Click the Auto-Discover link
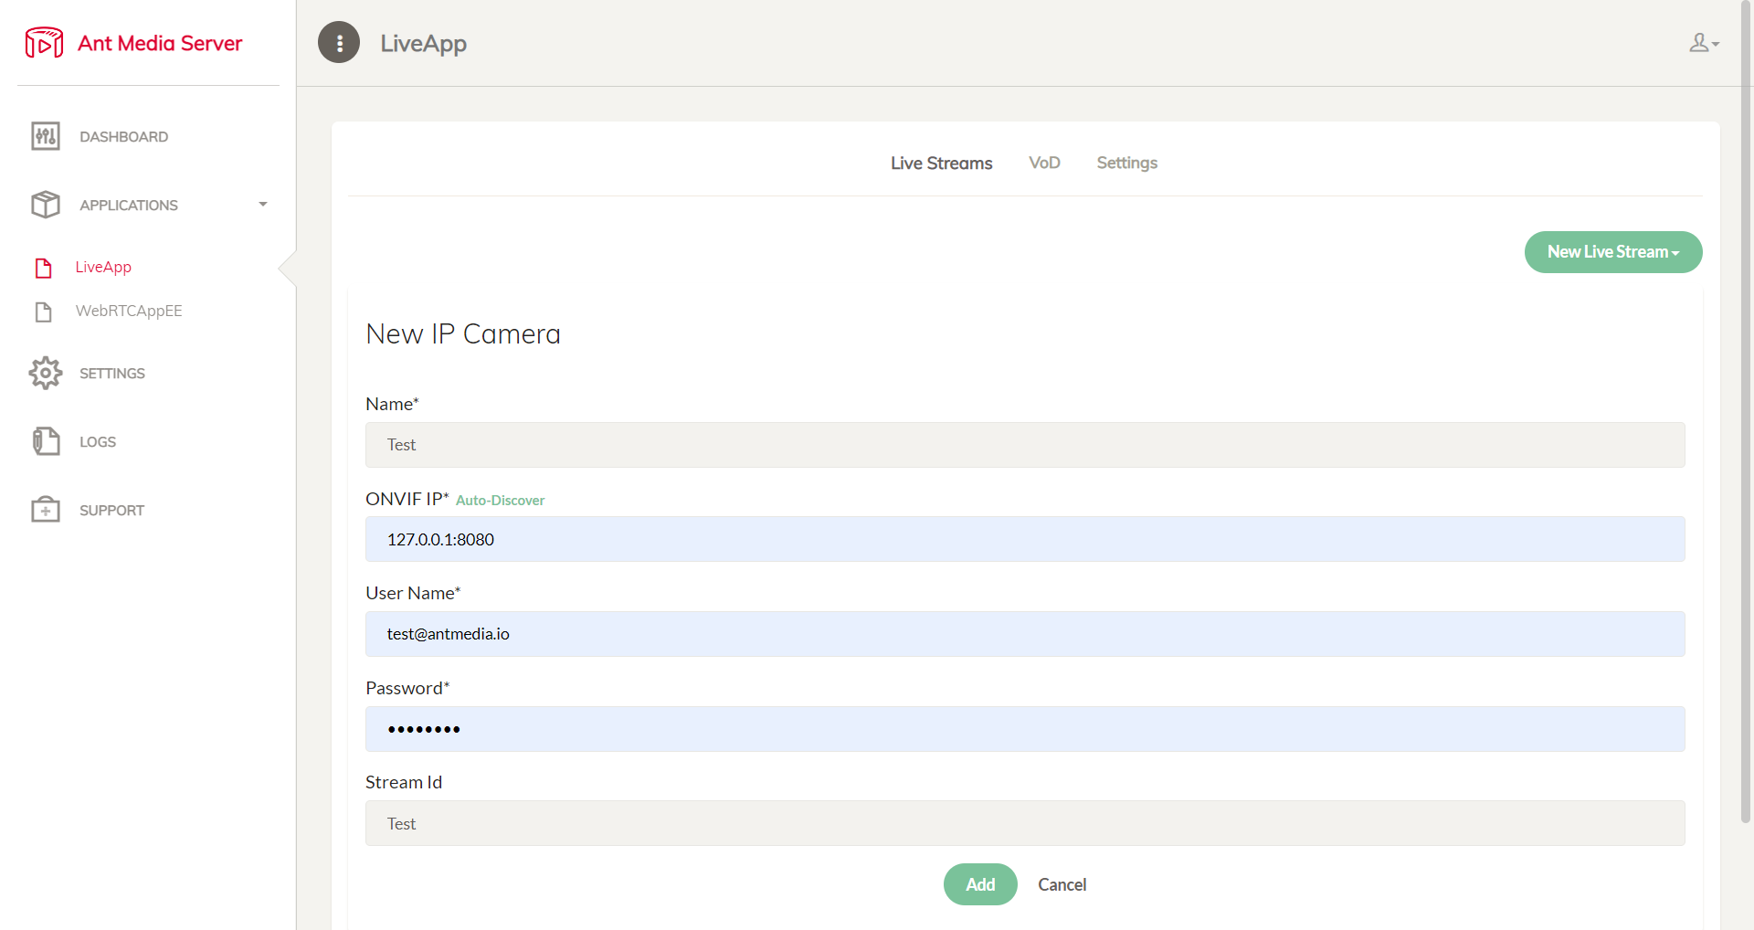1754x930 pixels. click(x=500, y=501)
